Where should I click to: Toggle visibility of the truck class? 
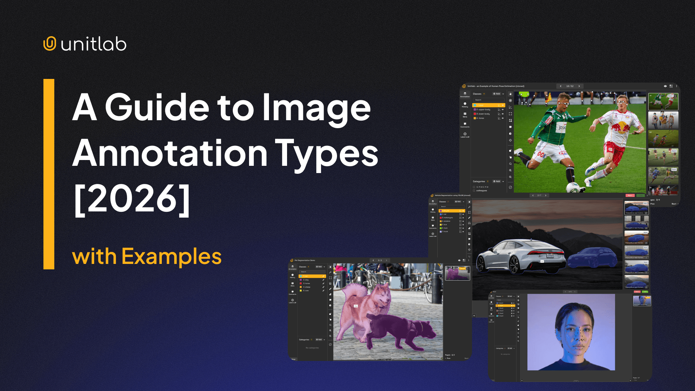(463, 231)
